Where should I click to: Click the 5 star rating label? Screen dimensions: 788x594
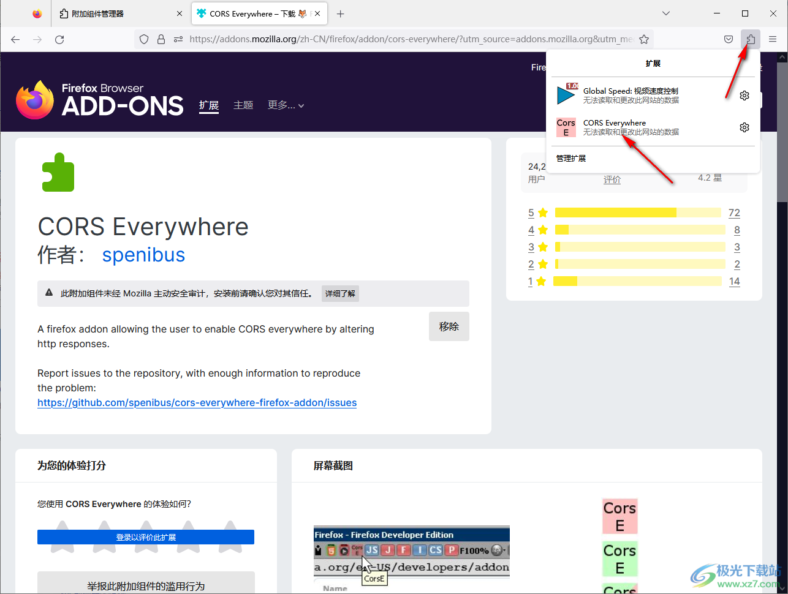[531, 212]
